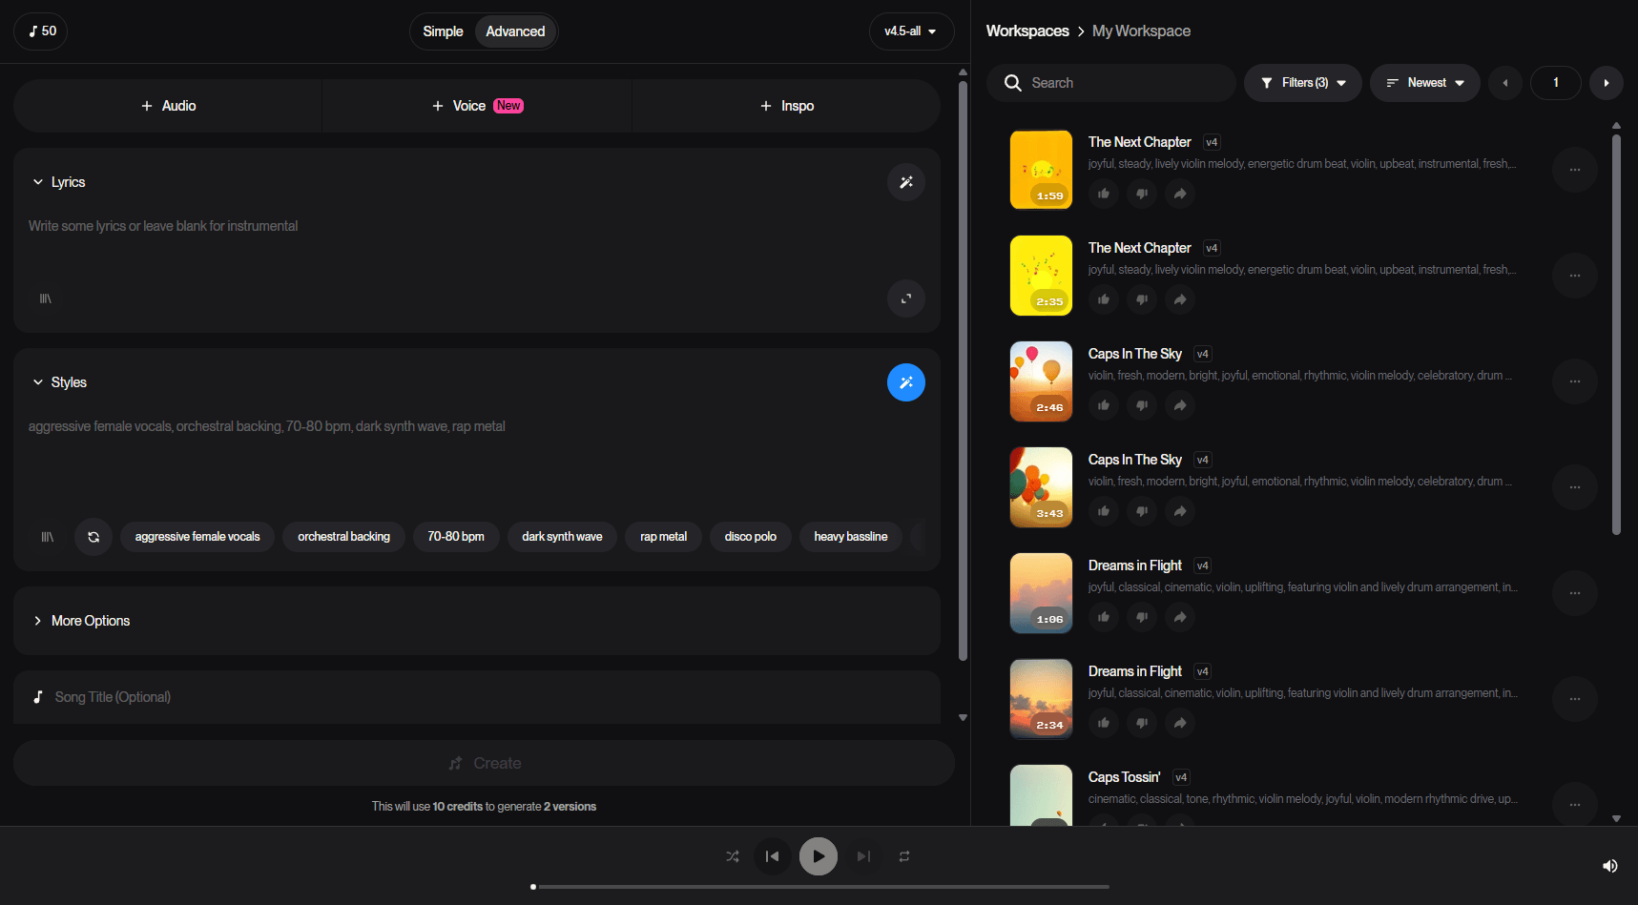1638x905 pixels.
Task: Enable shuffle playback
Action: click(732, 856)
